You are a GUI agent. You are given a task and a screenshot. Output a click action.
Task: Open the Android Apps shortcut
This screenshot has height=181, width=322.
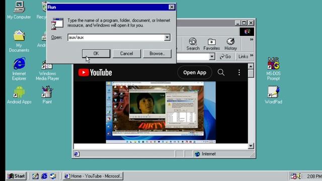pyautogui.click(x=19, y=95)
